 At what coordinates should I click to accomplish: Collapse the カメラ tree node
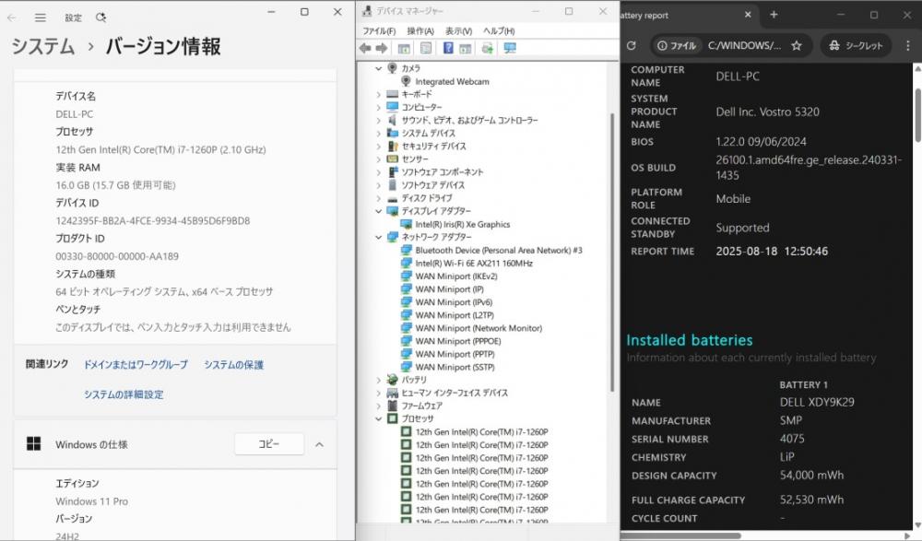coord(379,68)
